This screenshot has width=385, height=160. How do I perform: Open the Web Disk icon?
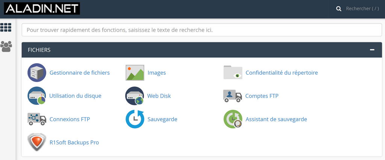pyautogui.click(x=135, y=96)
